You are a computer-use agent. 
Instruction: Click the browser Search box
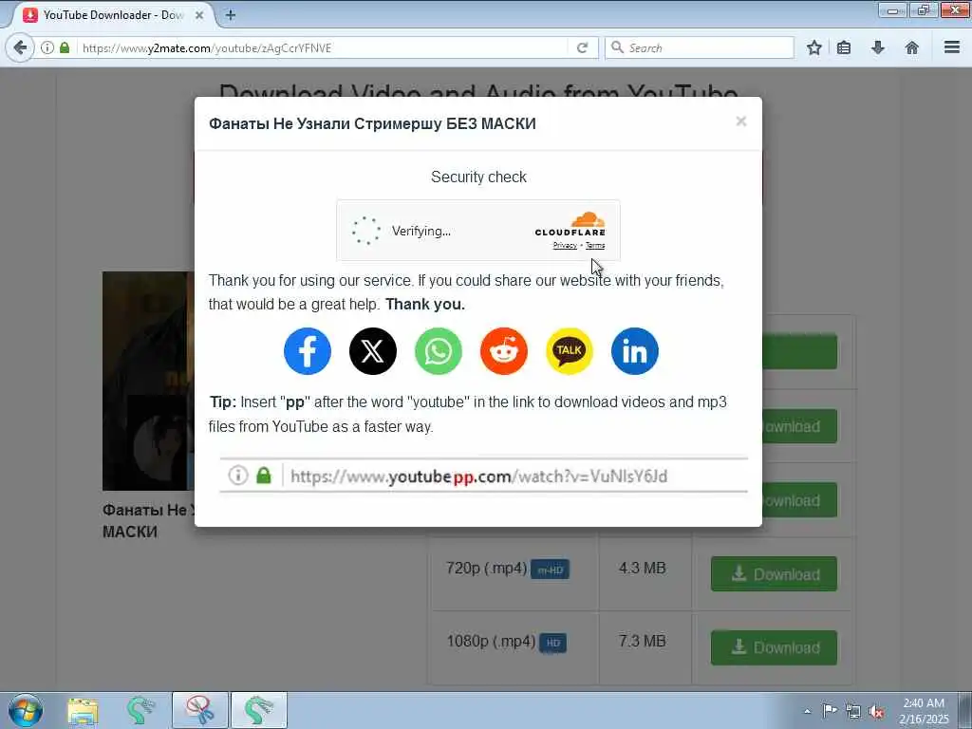(700, 47)
